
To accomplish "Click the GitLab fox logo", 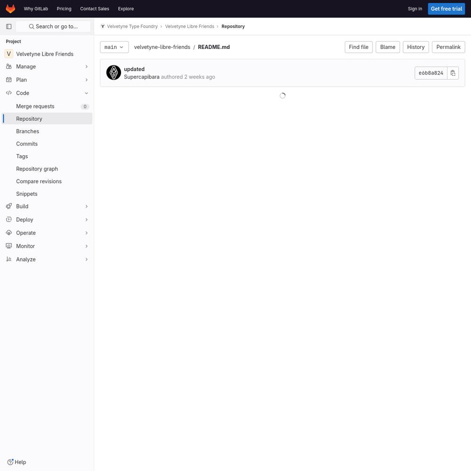I will [x=10, y=8].
